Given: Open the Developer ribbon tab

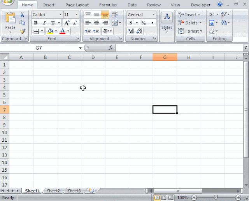Looking at the screenshot, I should click(x=201, y=5).
